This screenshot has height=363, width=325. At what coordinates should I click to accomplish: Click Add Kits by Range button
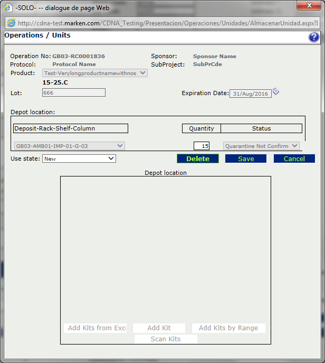(228, 328)
